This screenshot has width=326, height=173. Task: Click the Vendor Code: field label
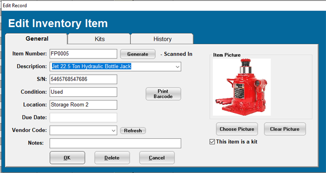click(x=29, y=130)
